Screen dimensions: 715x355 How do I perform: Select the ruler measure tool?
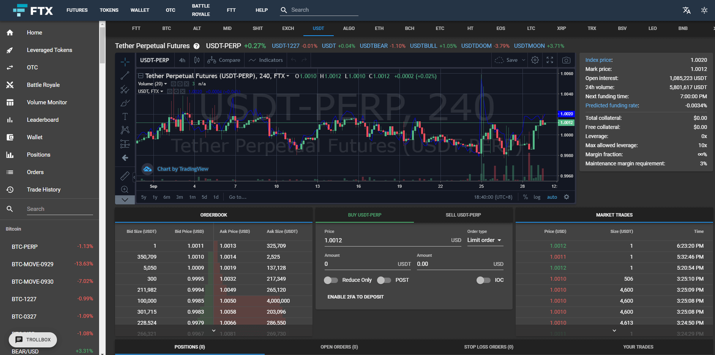[x=125, y=176]
